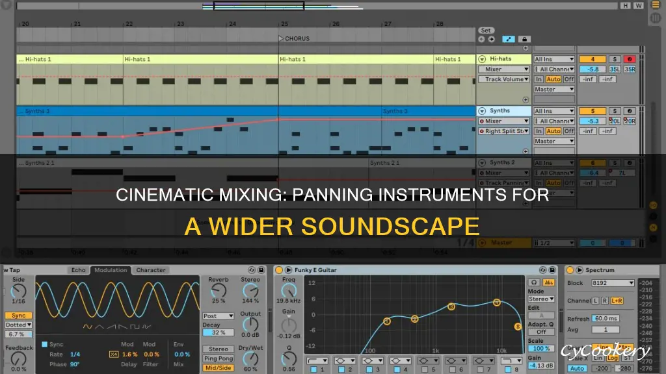Select Spectrum channel L button
The image size is (666, 374).
click(596, 301)
